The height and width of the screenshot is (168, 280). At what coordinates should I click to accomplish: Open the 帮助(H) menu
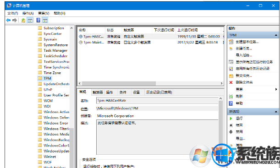(x=60, y=13)
